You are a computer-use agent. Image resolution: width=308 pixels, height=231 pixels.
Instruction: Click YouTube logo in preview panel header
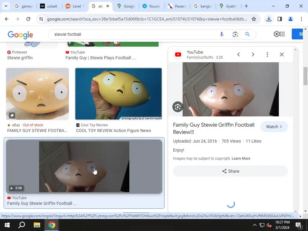(178, 55)
